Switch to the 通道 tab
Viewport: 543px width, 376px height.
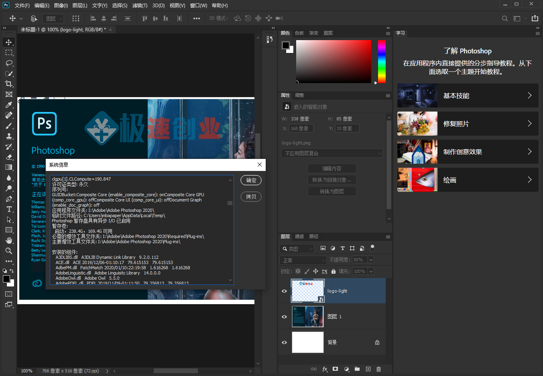pos(299,236)
